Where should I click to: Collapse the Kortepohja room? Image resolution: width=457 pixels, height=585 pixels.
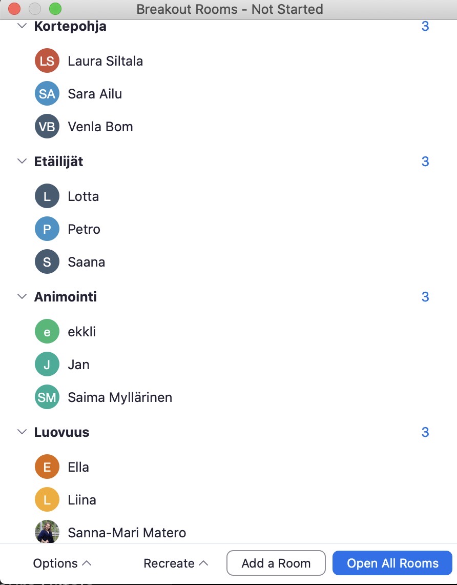(22, 26)
